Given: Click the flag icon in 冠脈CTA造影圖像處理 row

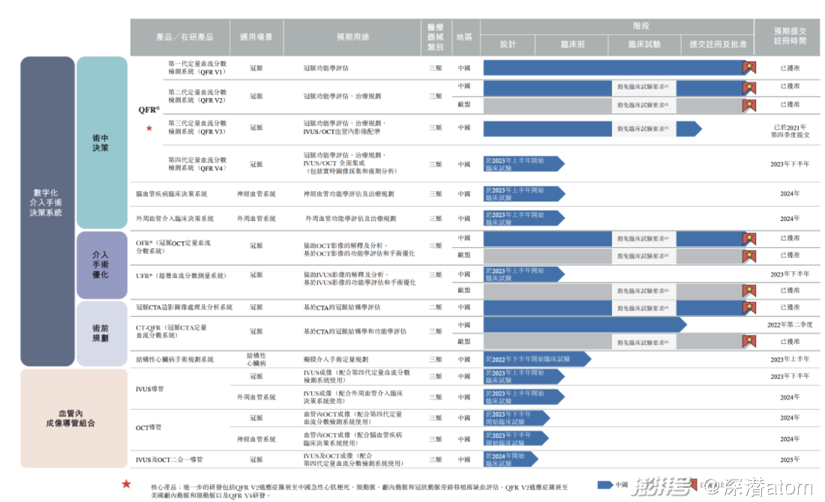Looking at the screenshot, I should [749, 307].
